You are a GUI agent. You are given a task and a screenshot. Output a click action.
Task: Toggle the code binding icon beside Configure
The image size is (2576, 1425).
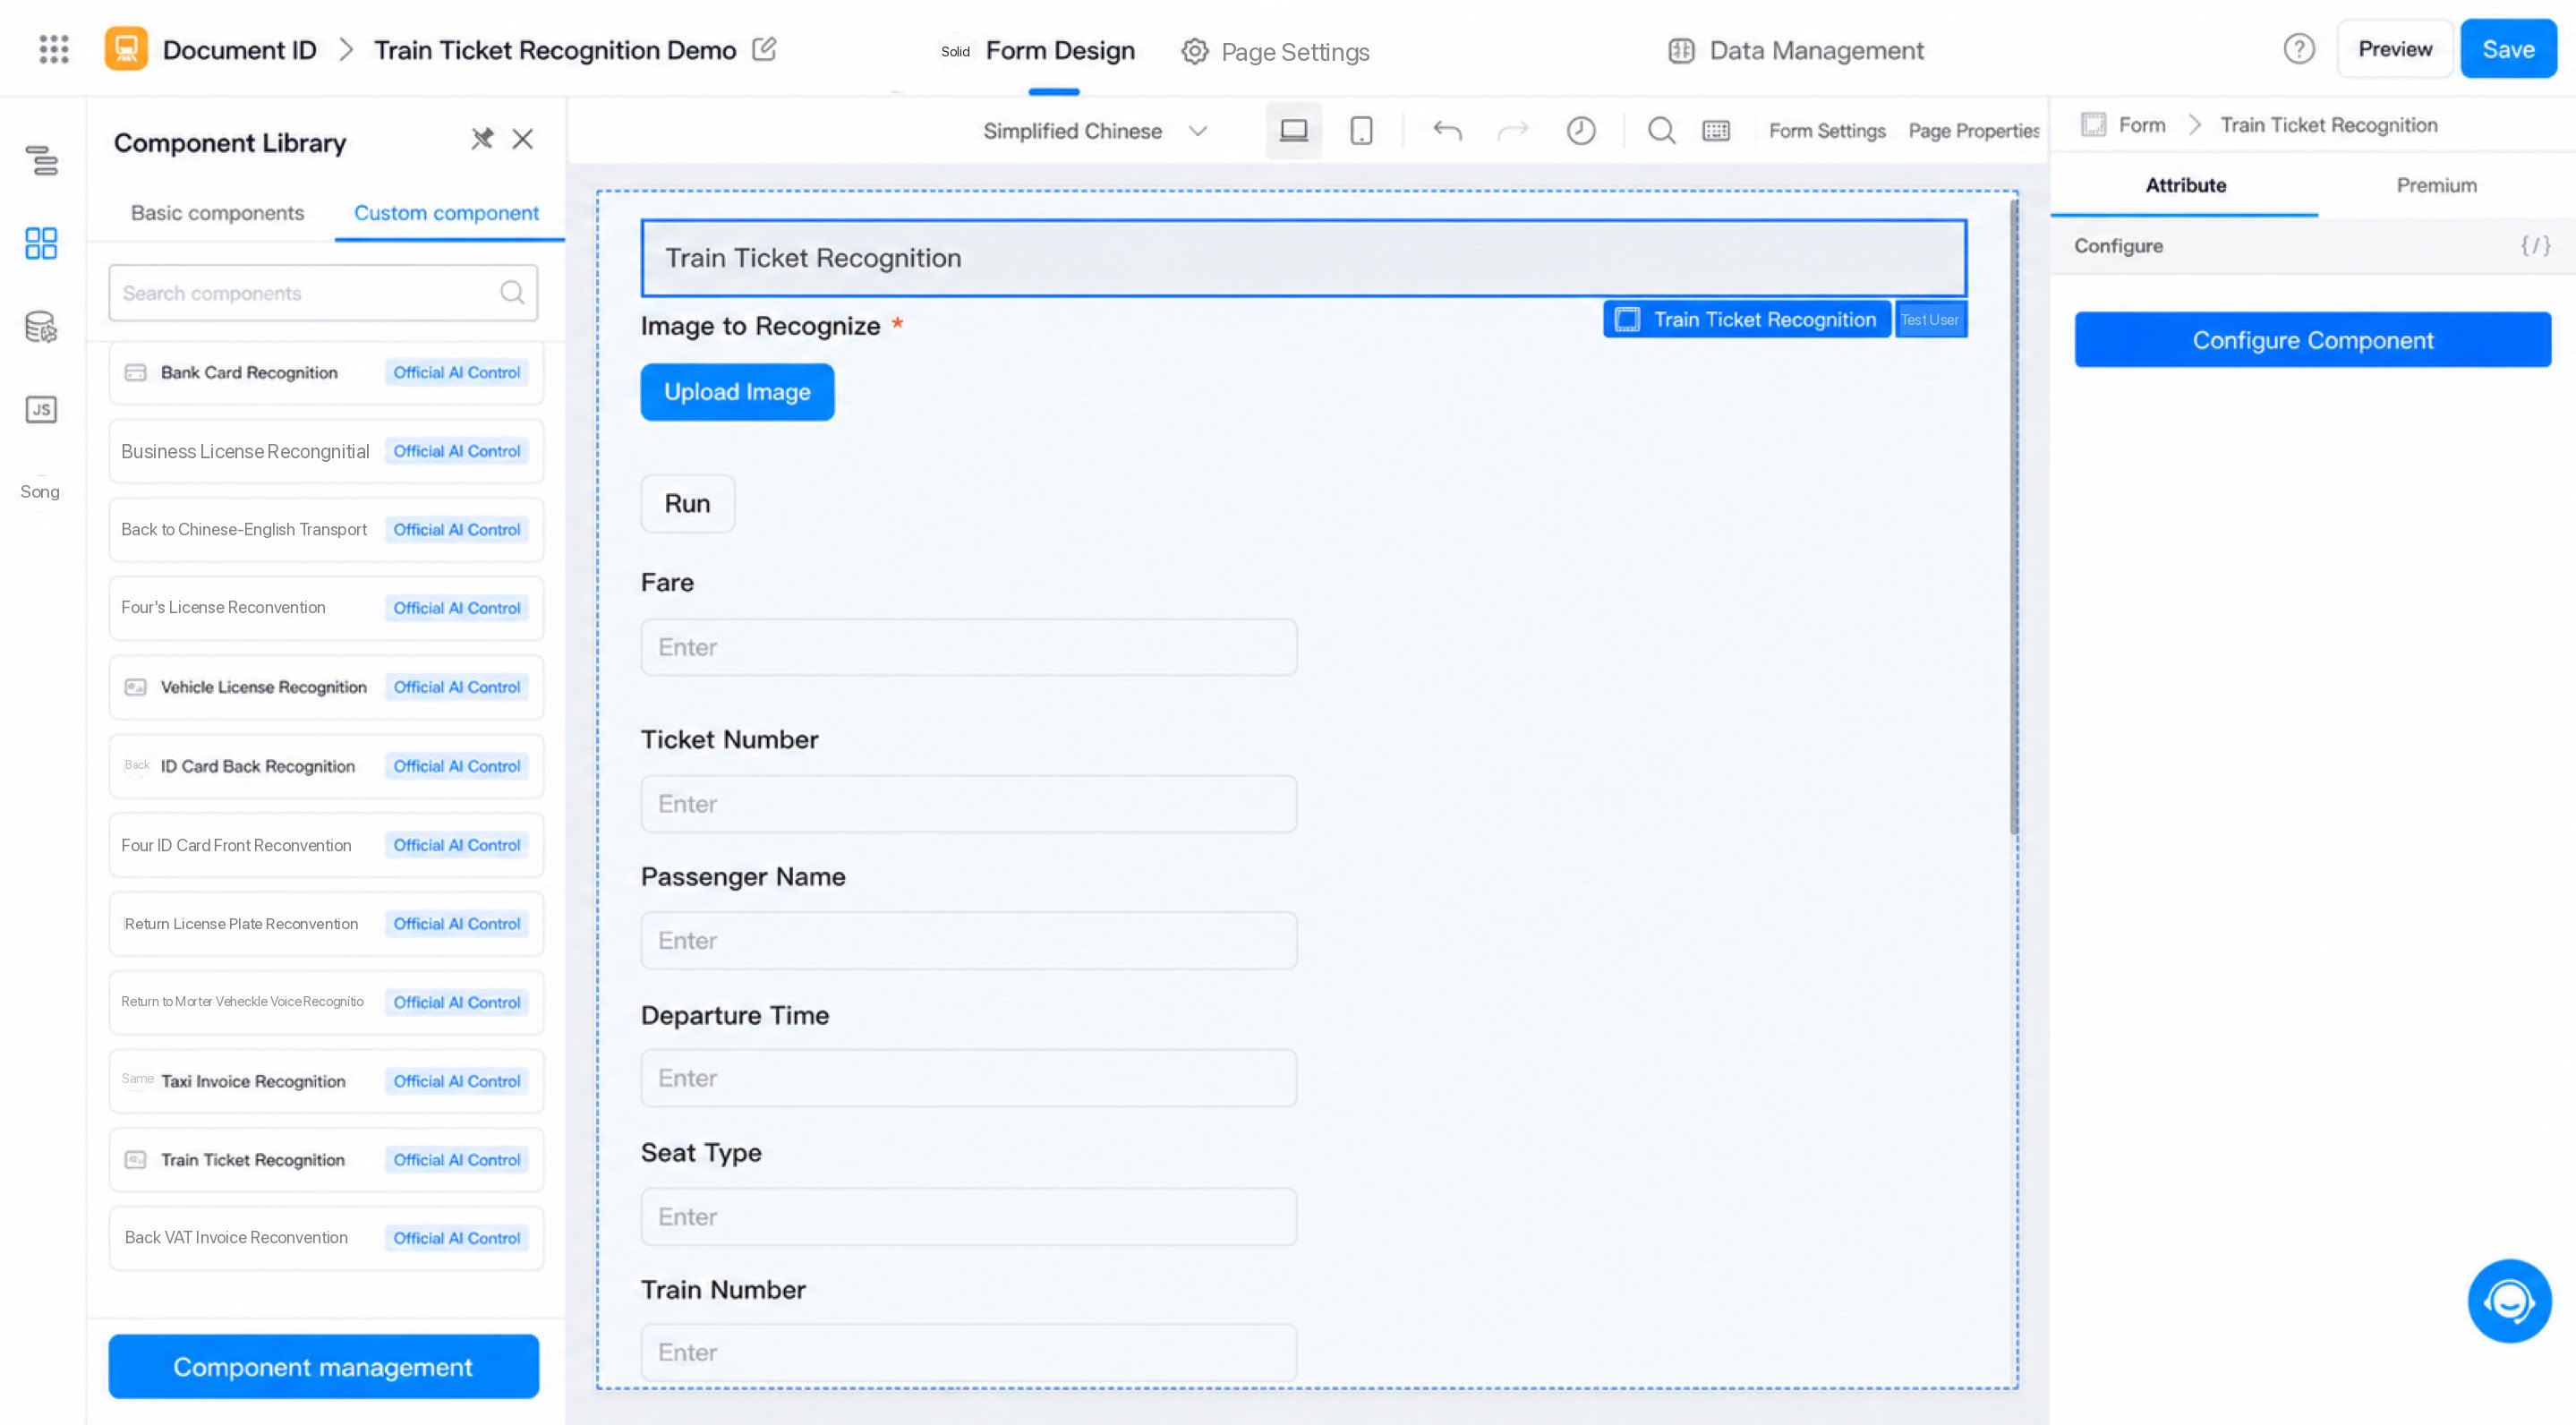pos(2535,246)
